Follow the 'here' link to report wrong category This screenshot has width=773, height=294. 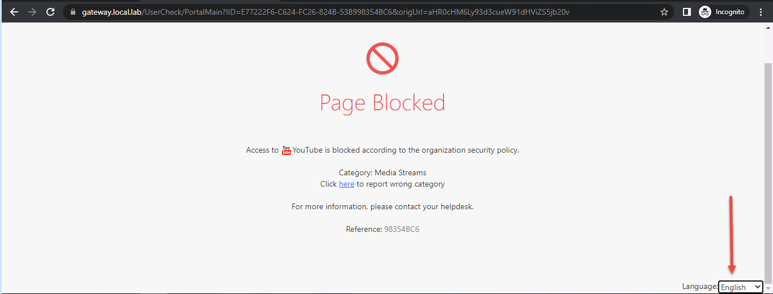[347, 184]
